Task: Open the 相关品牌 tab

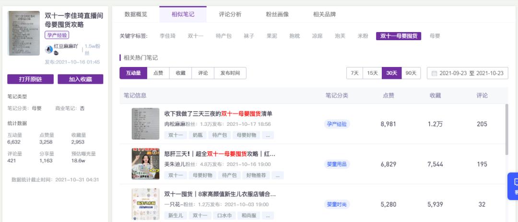Action: coord(324,14)
